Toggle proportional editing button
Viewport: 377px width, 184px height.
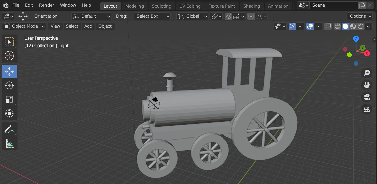(x=251, y=16)
